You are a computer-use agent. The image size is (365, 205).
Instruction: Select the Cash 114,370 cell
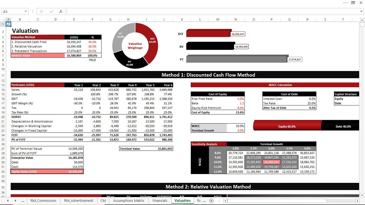click(x=74, y=167)
